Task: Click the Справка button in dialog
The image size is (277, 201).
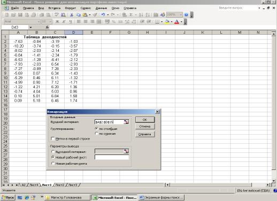Action: point(145,134)
